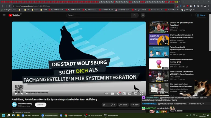The height and width of the screenshot is (118, 211).
Task: Switch to WebApplication11 taskbar window
Action: point(112,115)
